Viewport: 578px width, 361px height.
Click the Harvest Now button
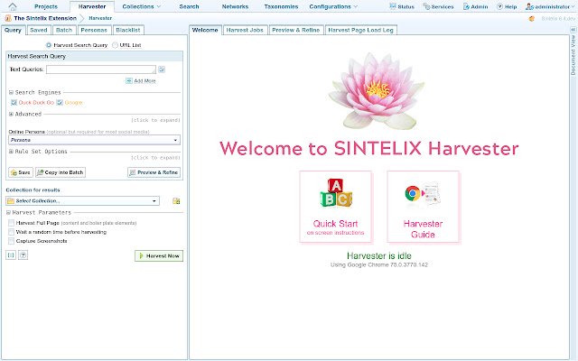tap(159, 255)
